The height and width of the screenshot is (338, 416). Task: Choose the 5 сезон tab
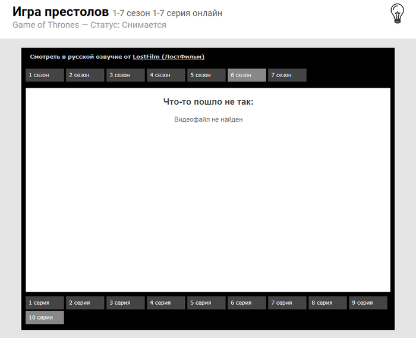pyautogui.click(x=206, y=75)
